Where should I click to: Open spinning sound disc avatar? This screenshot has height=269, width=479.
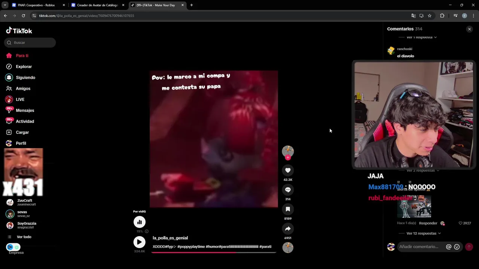click(288, 248)
